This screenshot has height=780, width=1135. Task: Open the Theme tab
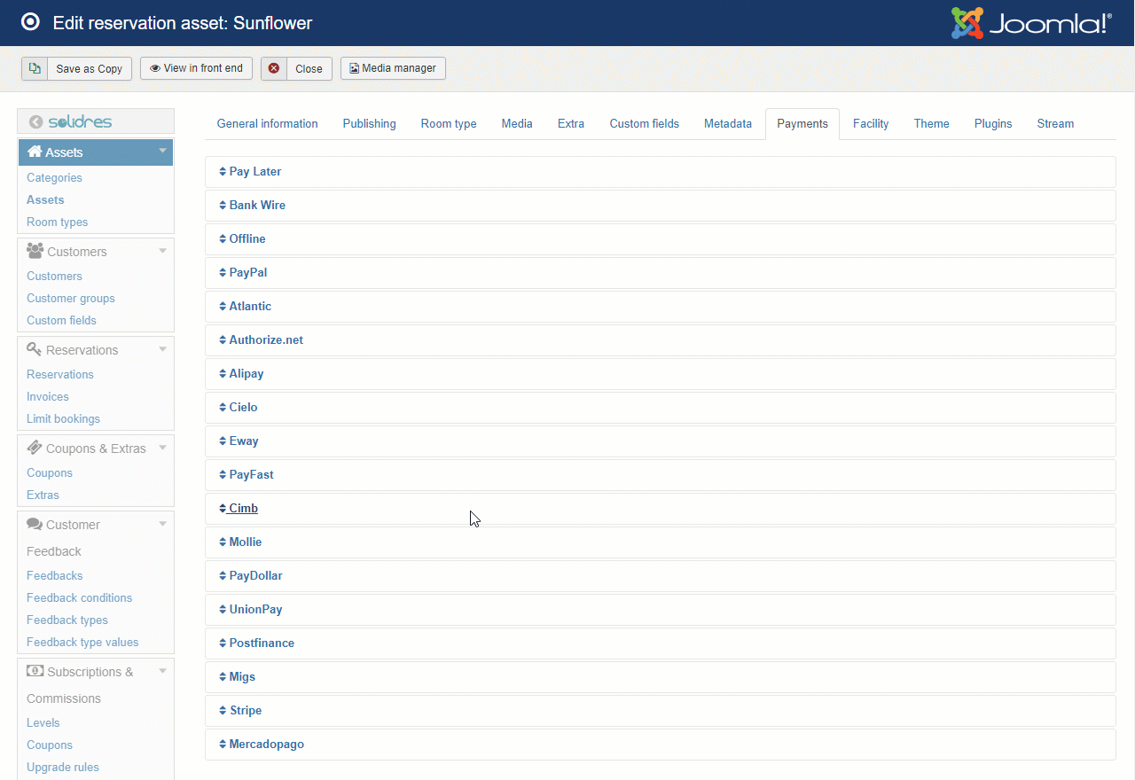(x=931, y=123)
